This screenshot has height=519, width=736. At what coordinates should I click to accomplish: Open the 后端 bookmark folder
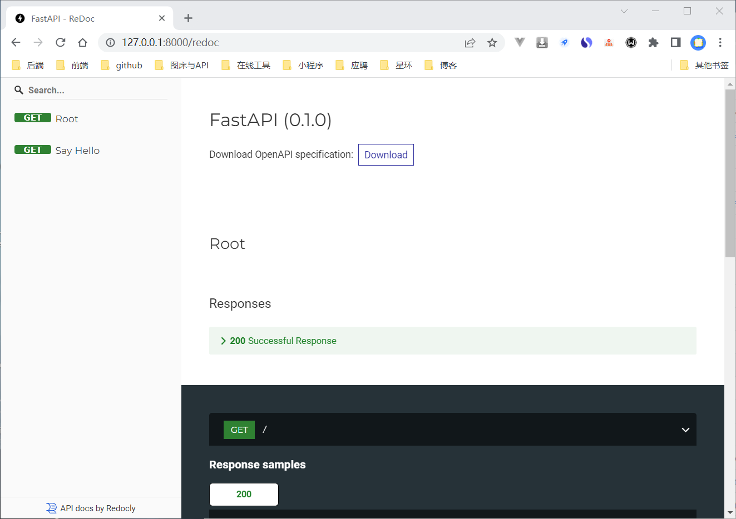click(28, 65)
